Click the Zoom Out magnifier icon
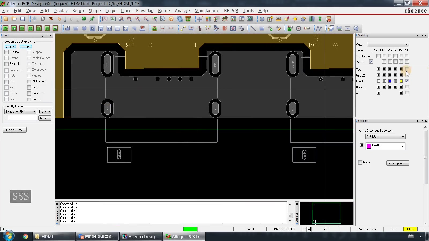The height and width of the screenshot is (241, 429). (x=146, y=19)
